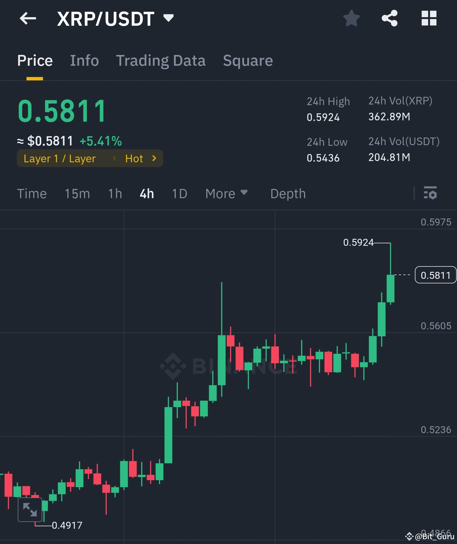Expand the chart to fullscreen

(30, 509)
